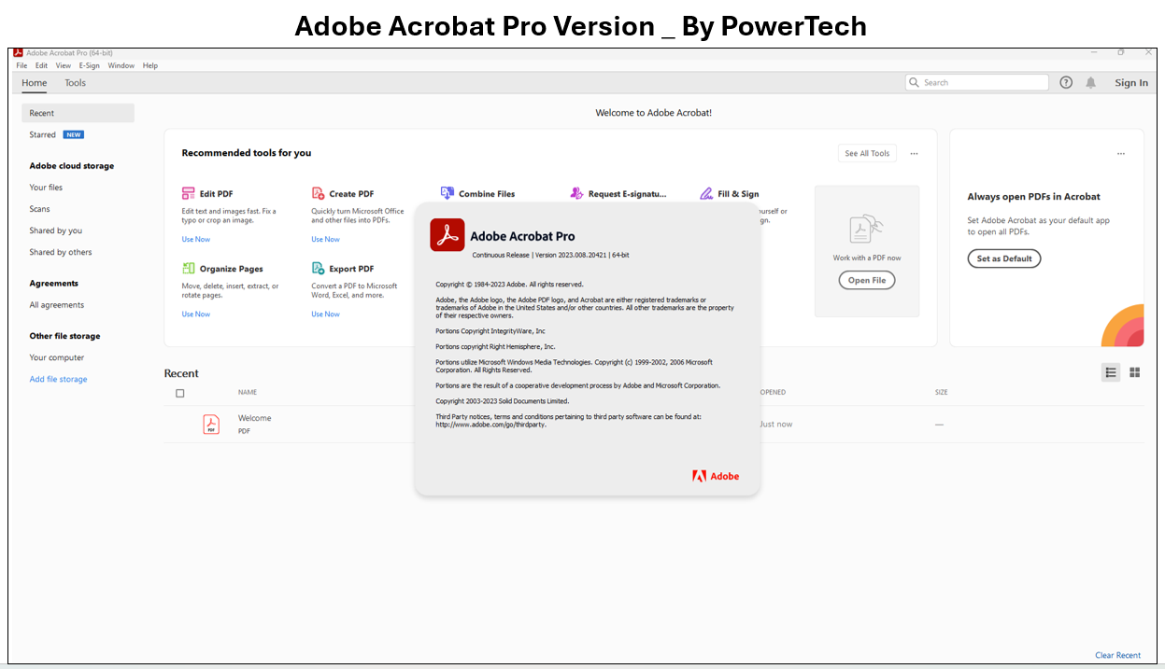Image resolution: width=1165 pixels, height=669 pixels.
Task: Select the Edit PDF tool icon
Action: (x=190, y=193)
